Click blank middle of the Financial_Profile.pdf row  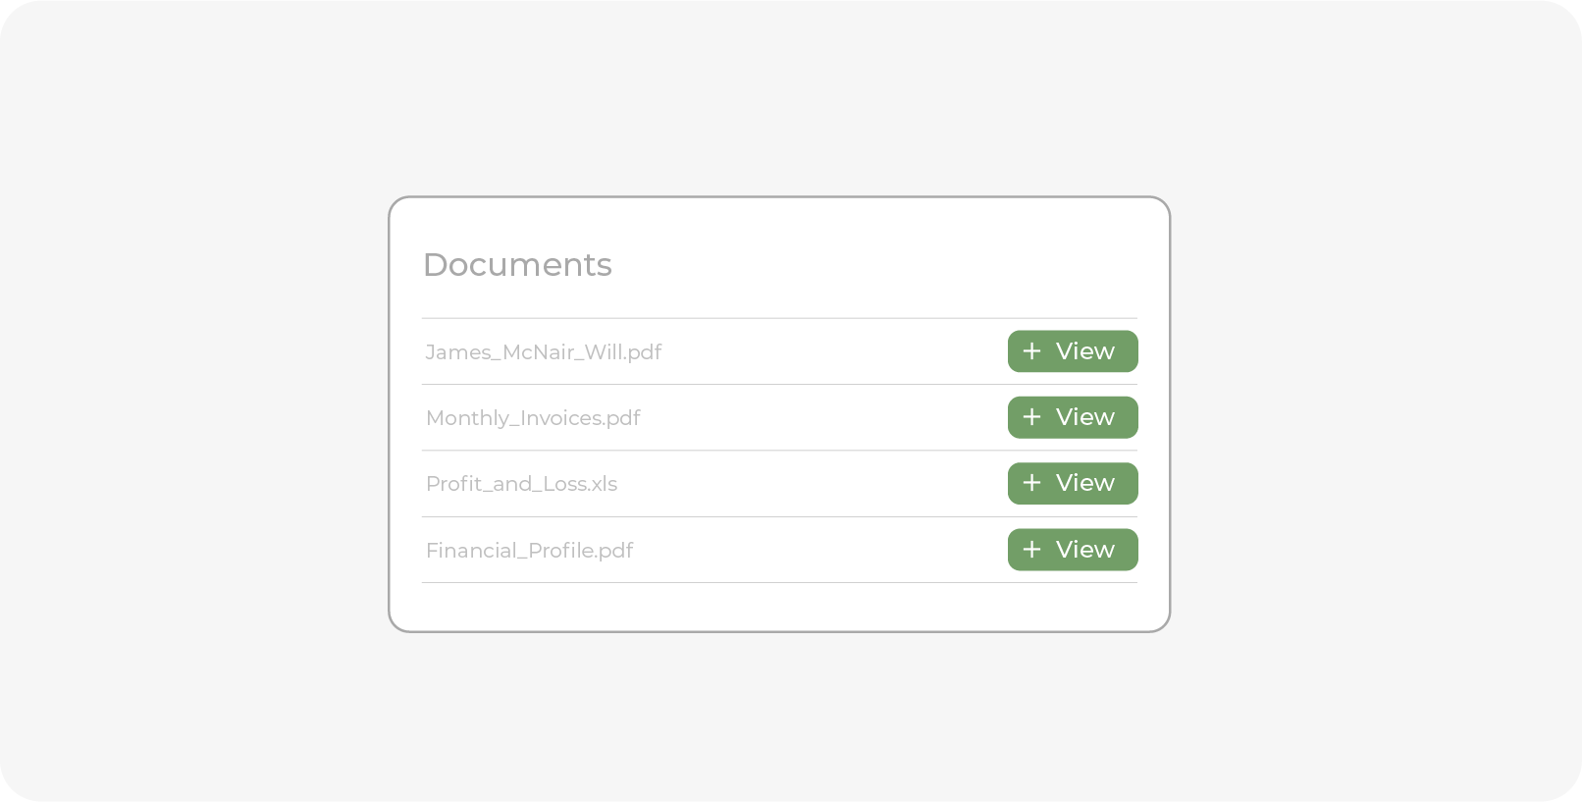(820, 550)
